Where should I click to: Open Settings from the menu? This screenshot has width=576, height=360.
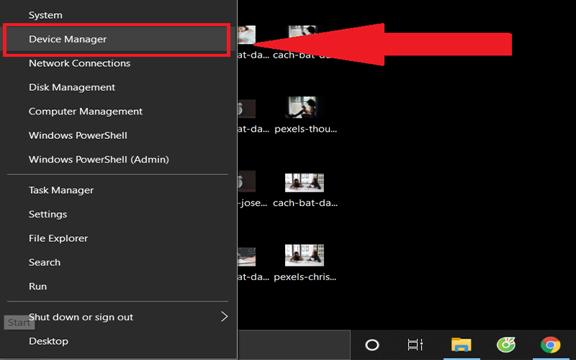pyautogui.click(x=117, y=214)
